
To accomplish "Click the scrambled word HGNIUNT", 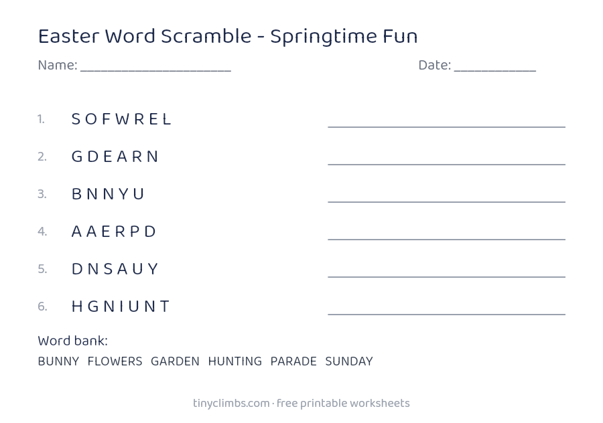I will coord(121,307).
